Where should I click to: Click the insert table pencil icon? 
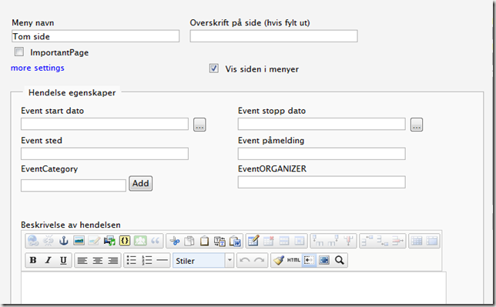point(253,241)
